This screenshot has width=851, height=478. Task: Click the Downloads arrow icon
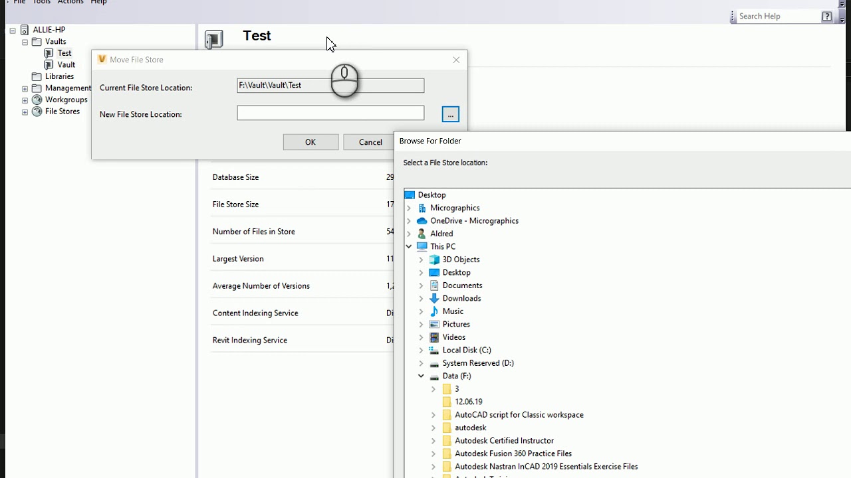pos(434,298)
